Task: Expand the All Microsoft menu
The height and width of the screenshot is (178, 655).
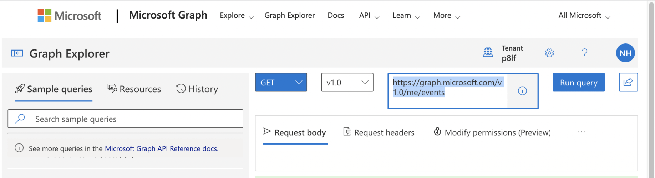Action: point(584,16)
